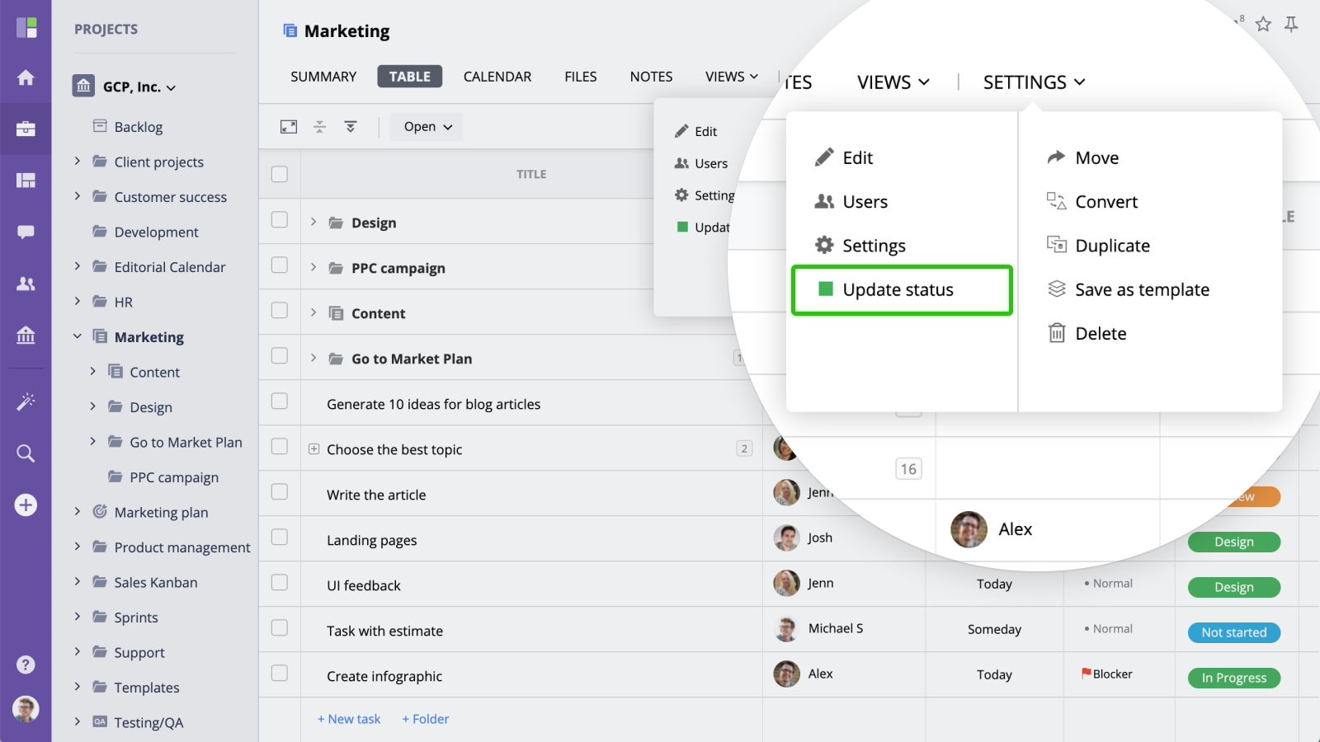Choose Save as template option
Image resolution: width=1320 pixels, height=742 pixels.
pyautogui.click(x=1128, y=289)
